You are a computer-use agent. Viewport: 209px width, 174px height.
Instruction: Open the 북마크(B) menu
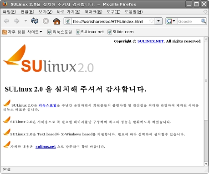(x=93, y=12)
